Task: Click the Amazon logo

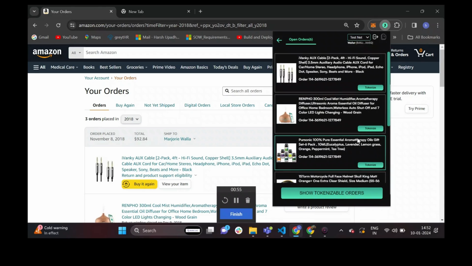Action: click(x=47, y=53)
